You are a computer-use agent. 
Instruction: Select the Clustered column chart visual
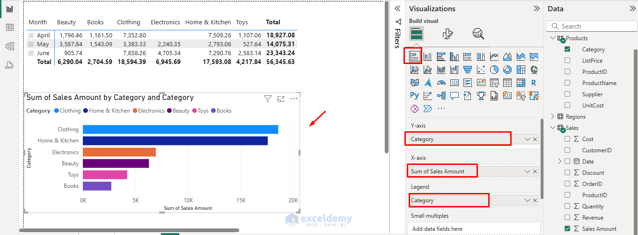tap(455, 57)
